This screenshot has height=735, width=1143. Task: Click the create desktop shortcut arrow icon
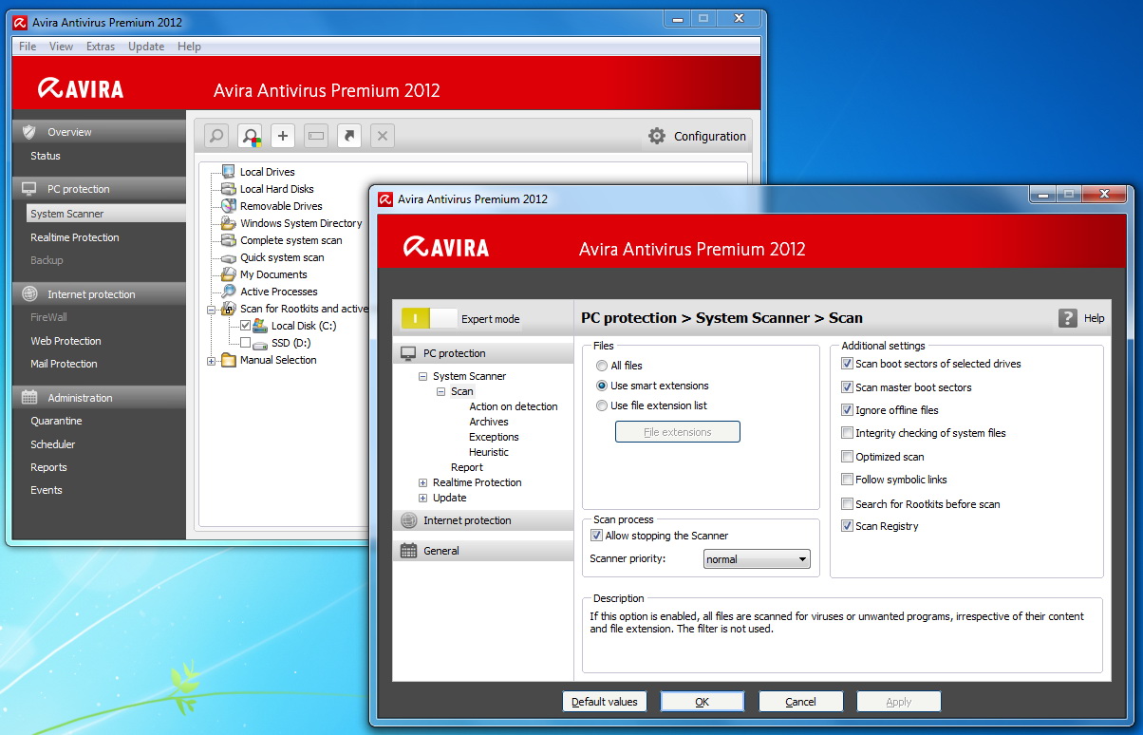pyautogui.click(x=348, y=135)
